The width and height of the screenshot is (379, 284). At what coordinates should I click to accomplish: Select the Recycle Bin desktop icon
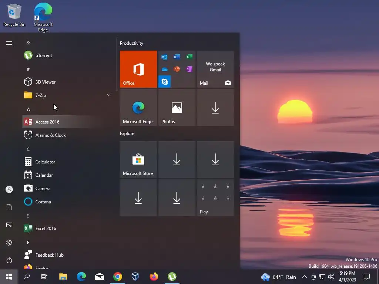click(x=14, y=16)
